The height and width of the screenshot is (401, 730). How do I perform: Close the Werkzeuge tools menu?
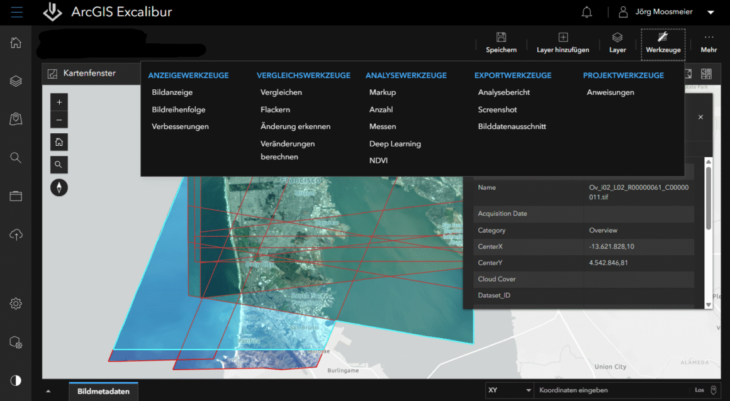tap(663, 44)
